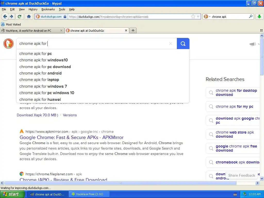The height and width of the screenshot is (198, 264).
Task: Open the Versions link
Action: [70, 115]
